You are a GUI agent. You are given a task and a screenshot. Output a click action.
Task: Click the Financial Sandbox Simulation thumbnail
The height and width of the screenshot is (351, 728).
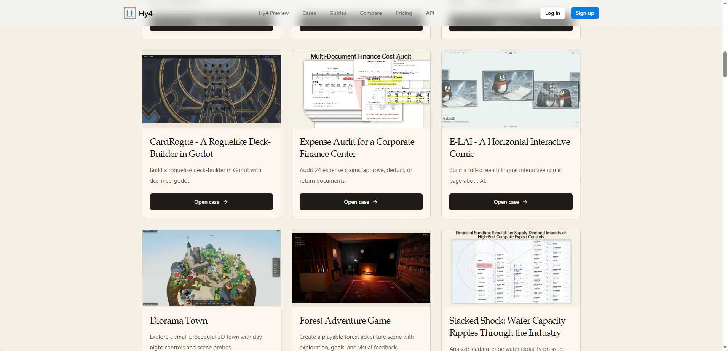click(x=511, y=268)
